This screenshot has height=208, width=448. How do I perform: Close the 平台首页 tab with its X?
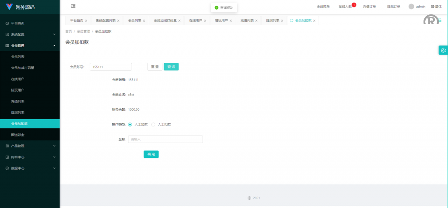tap(86, 20)
